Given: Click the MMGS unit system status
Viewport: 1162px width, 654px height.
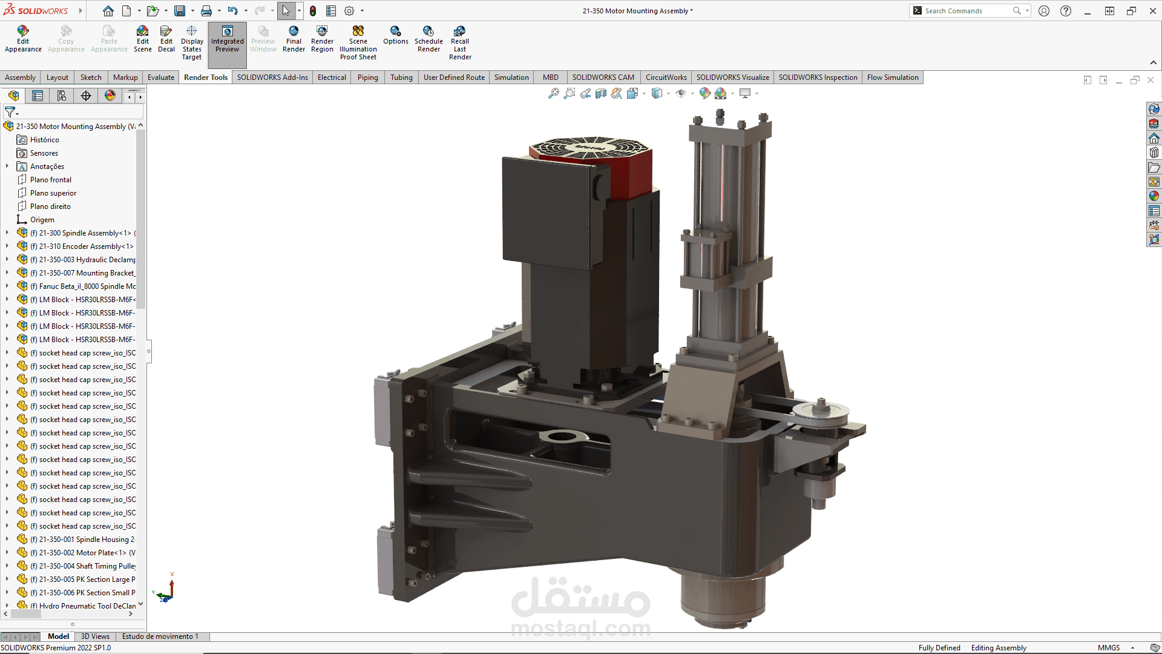Looking at the screenshot, I should tap(1109, 648).
